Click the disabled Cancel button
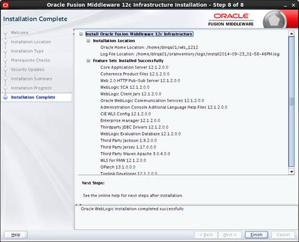Viewport: 299px width, 242px height. (x=283, y=235)
